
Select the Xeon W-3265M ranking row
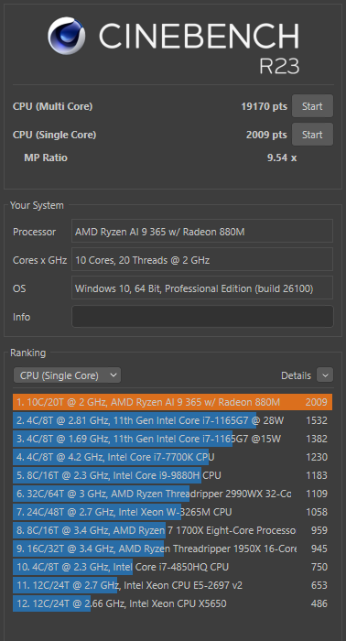(172, 512)
